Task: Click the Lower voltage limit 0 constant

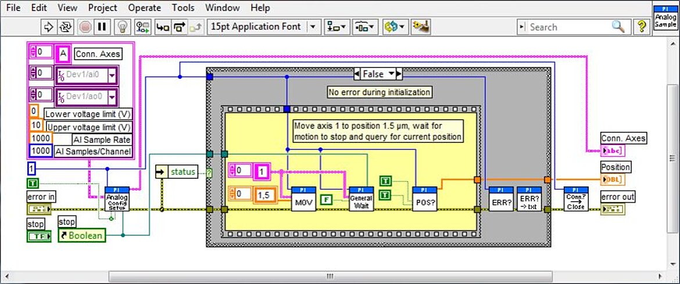Action: [x=34, y=112]
